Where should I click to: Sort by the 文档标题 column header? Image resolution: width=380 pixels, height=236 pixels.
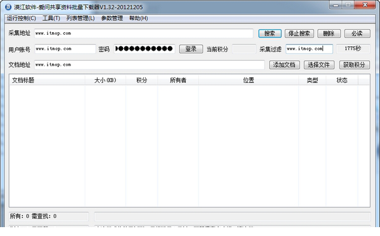tap(47, 80)
